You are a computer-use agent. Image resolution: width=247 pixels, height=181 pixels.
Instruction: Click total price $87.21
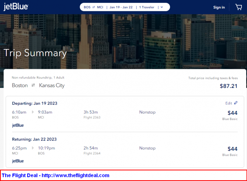pyautogui.click(x=229, y=86)
